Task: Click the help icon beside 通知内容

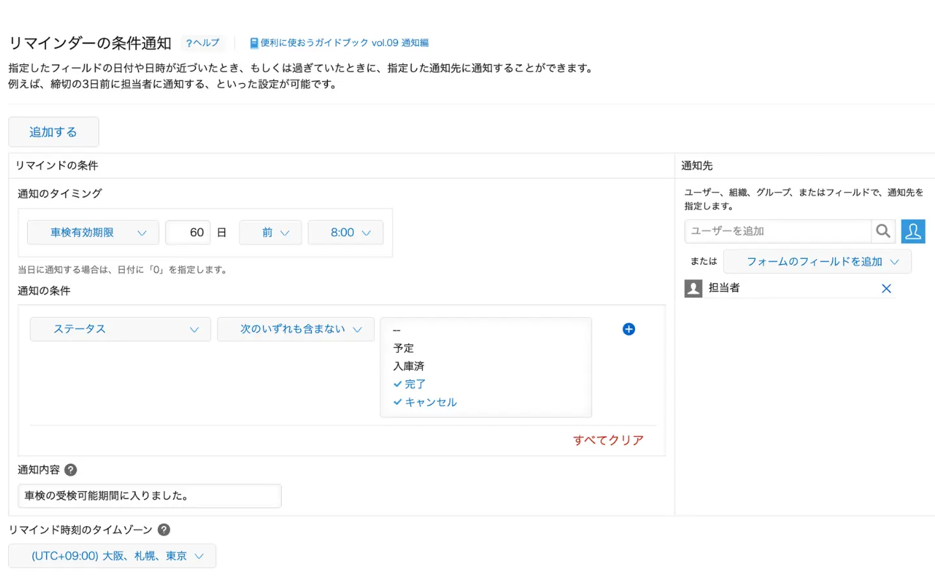Action: [x=71, y=470]
